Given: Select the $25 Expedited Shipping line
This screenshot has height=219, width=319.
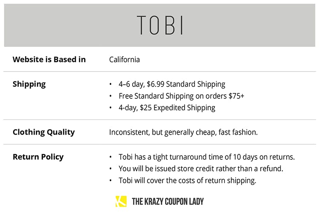Looking at the screenshot, I should coord(167,108).
